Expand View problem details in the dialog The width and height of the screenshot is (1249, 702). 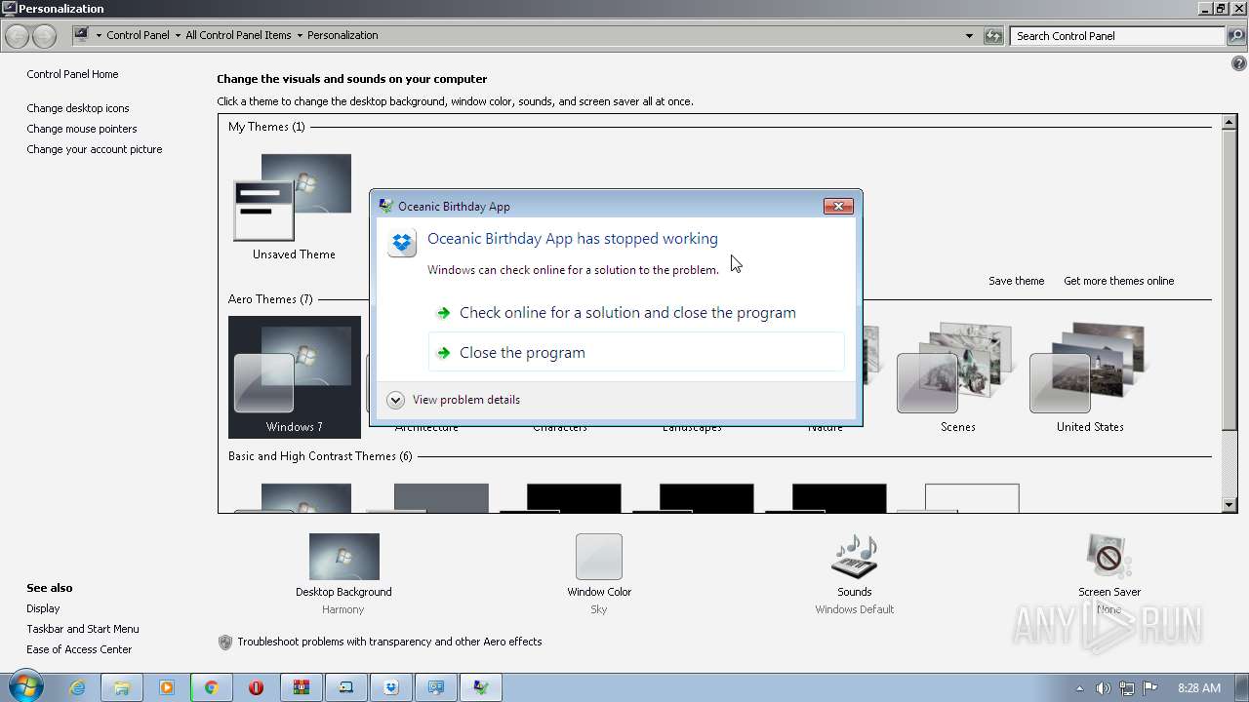click(454, 400)
